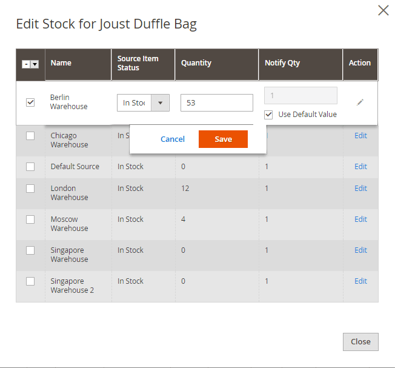
Task: Uncheck the Berlin Warehouse row checkbox
Action: click(x=30, y=102)
